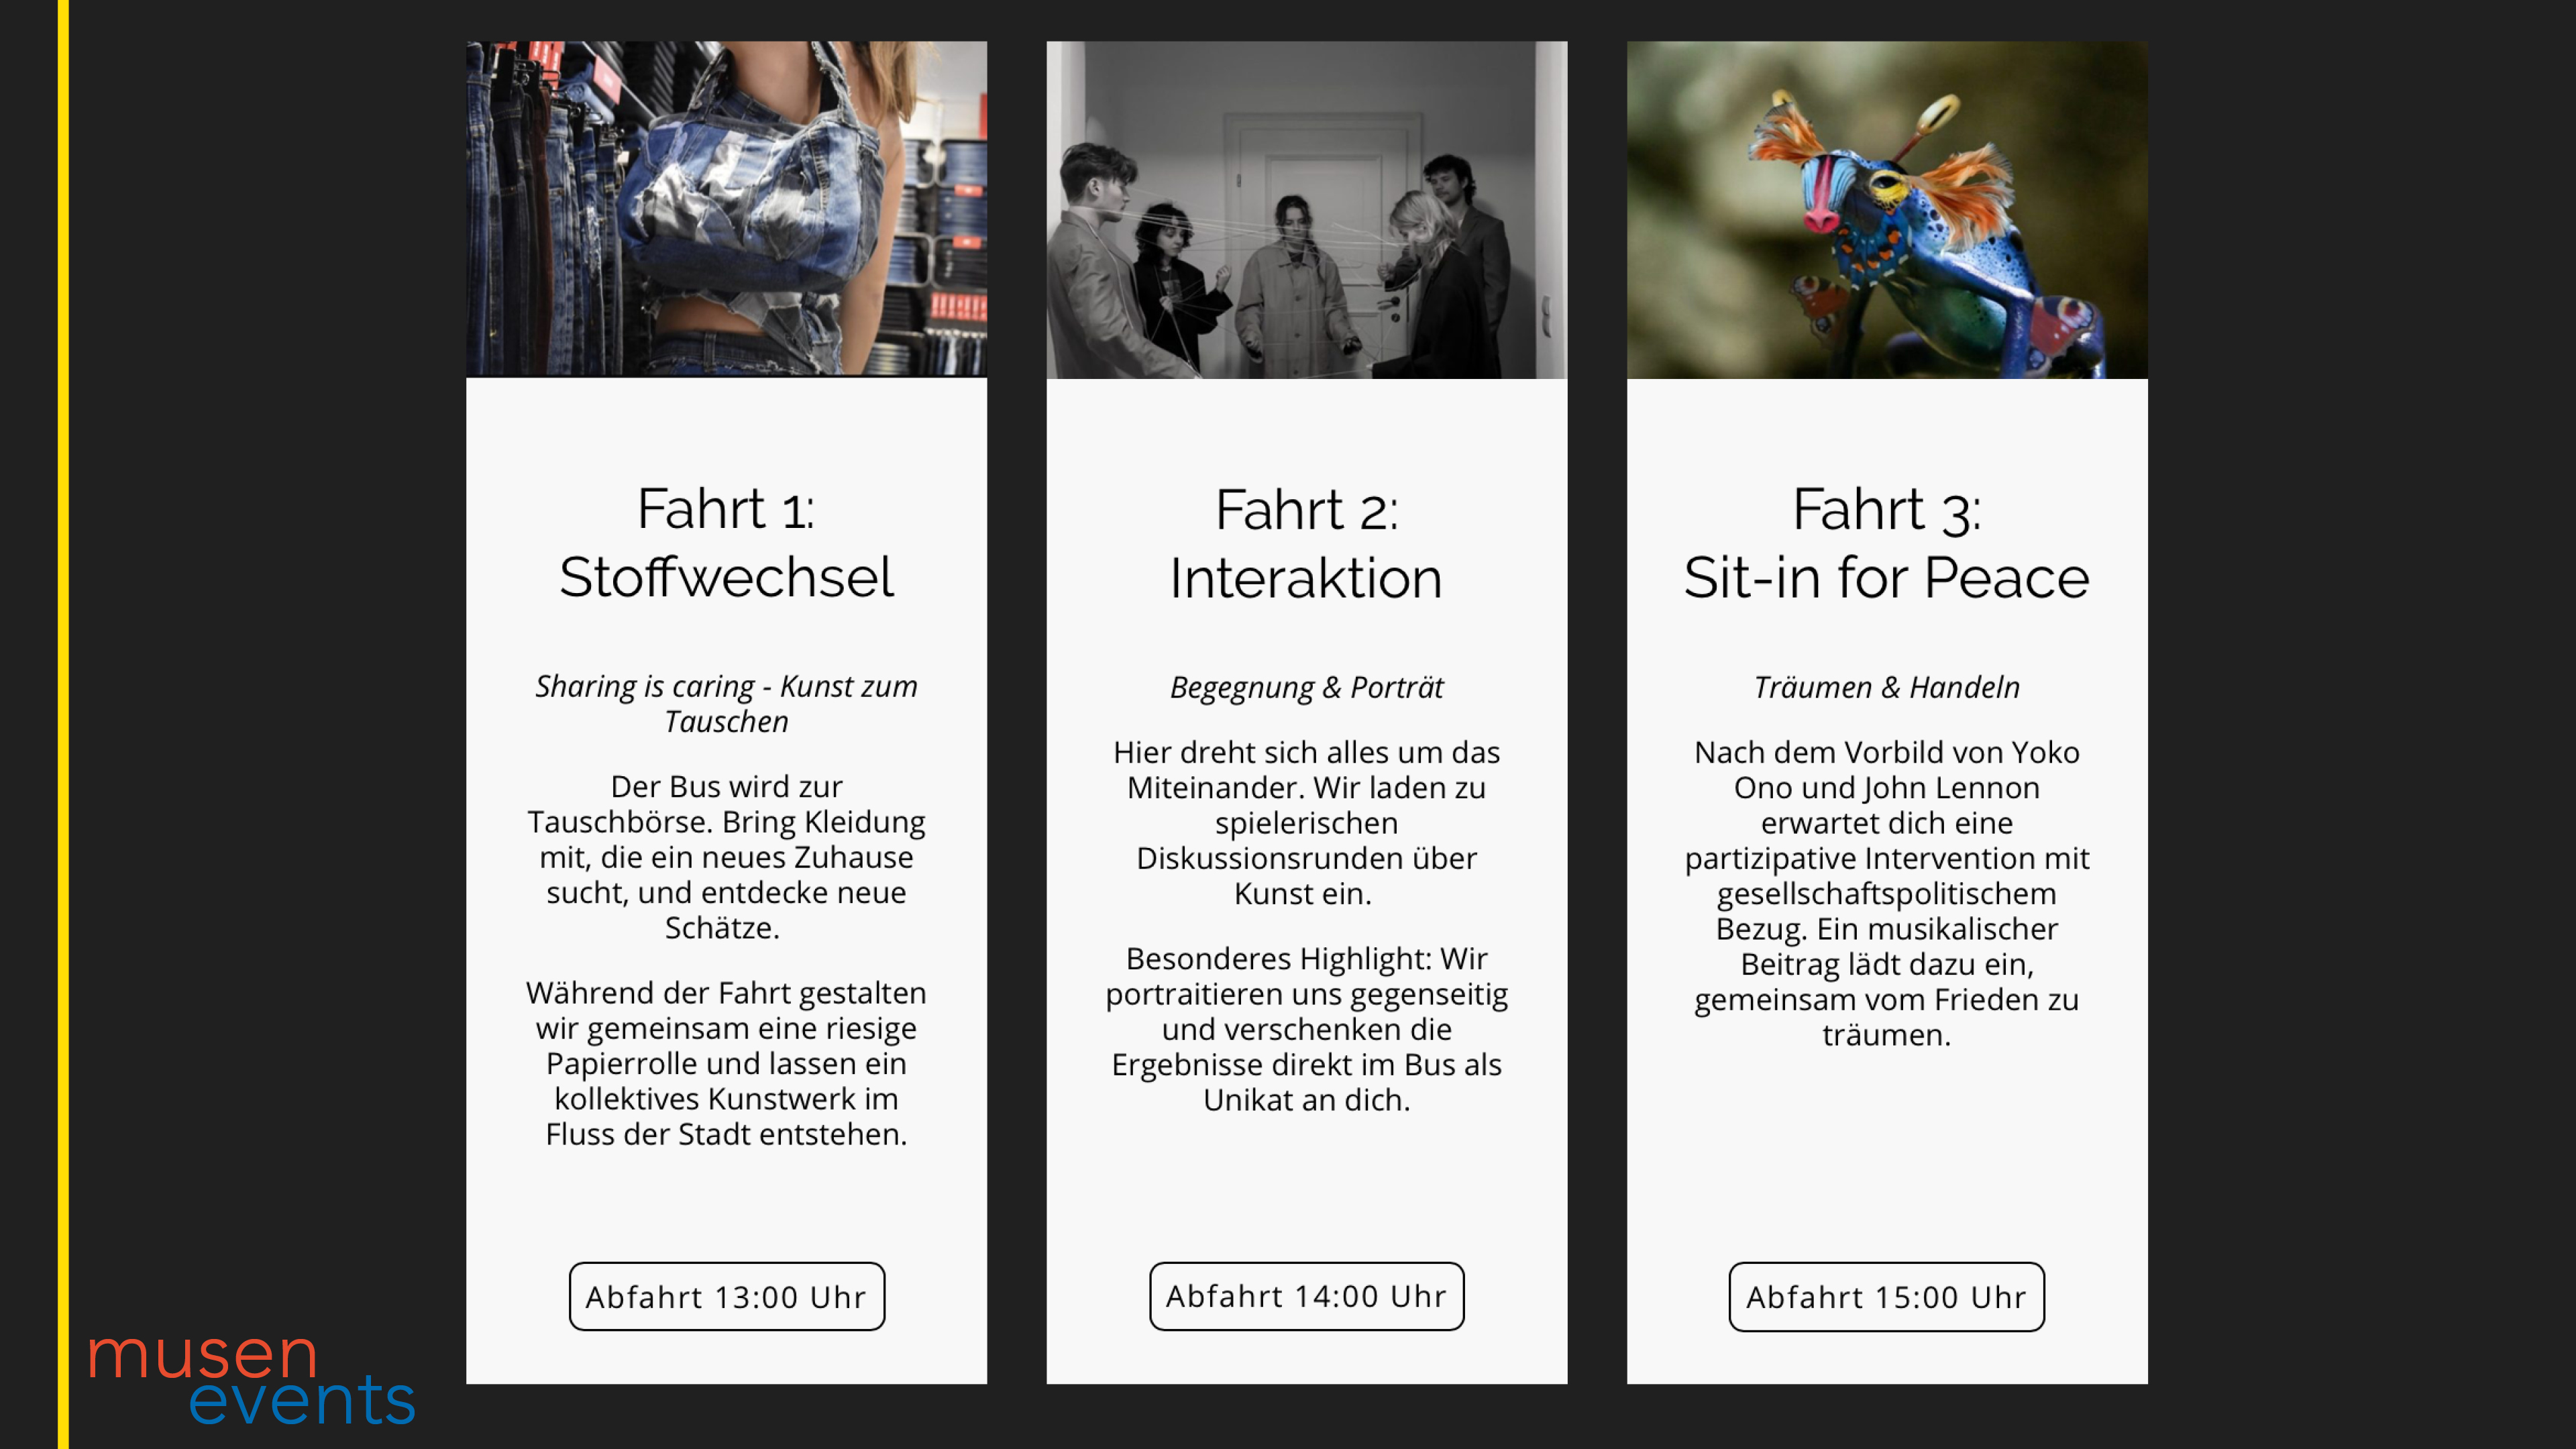Click the musen events logo
2576x1449 pixels.
pyautogui.click(x=251, y=1377)
